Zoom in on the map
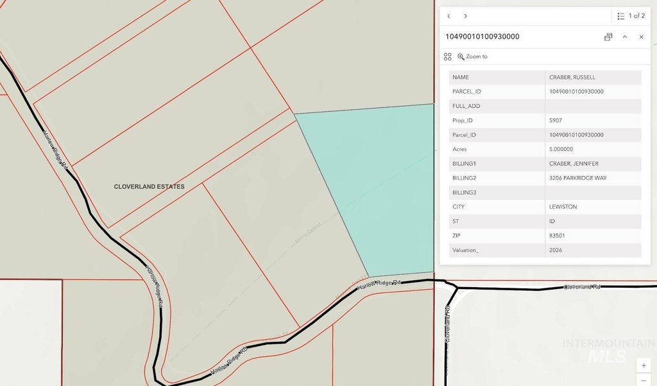 644,365
